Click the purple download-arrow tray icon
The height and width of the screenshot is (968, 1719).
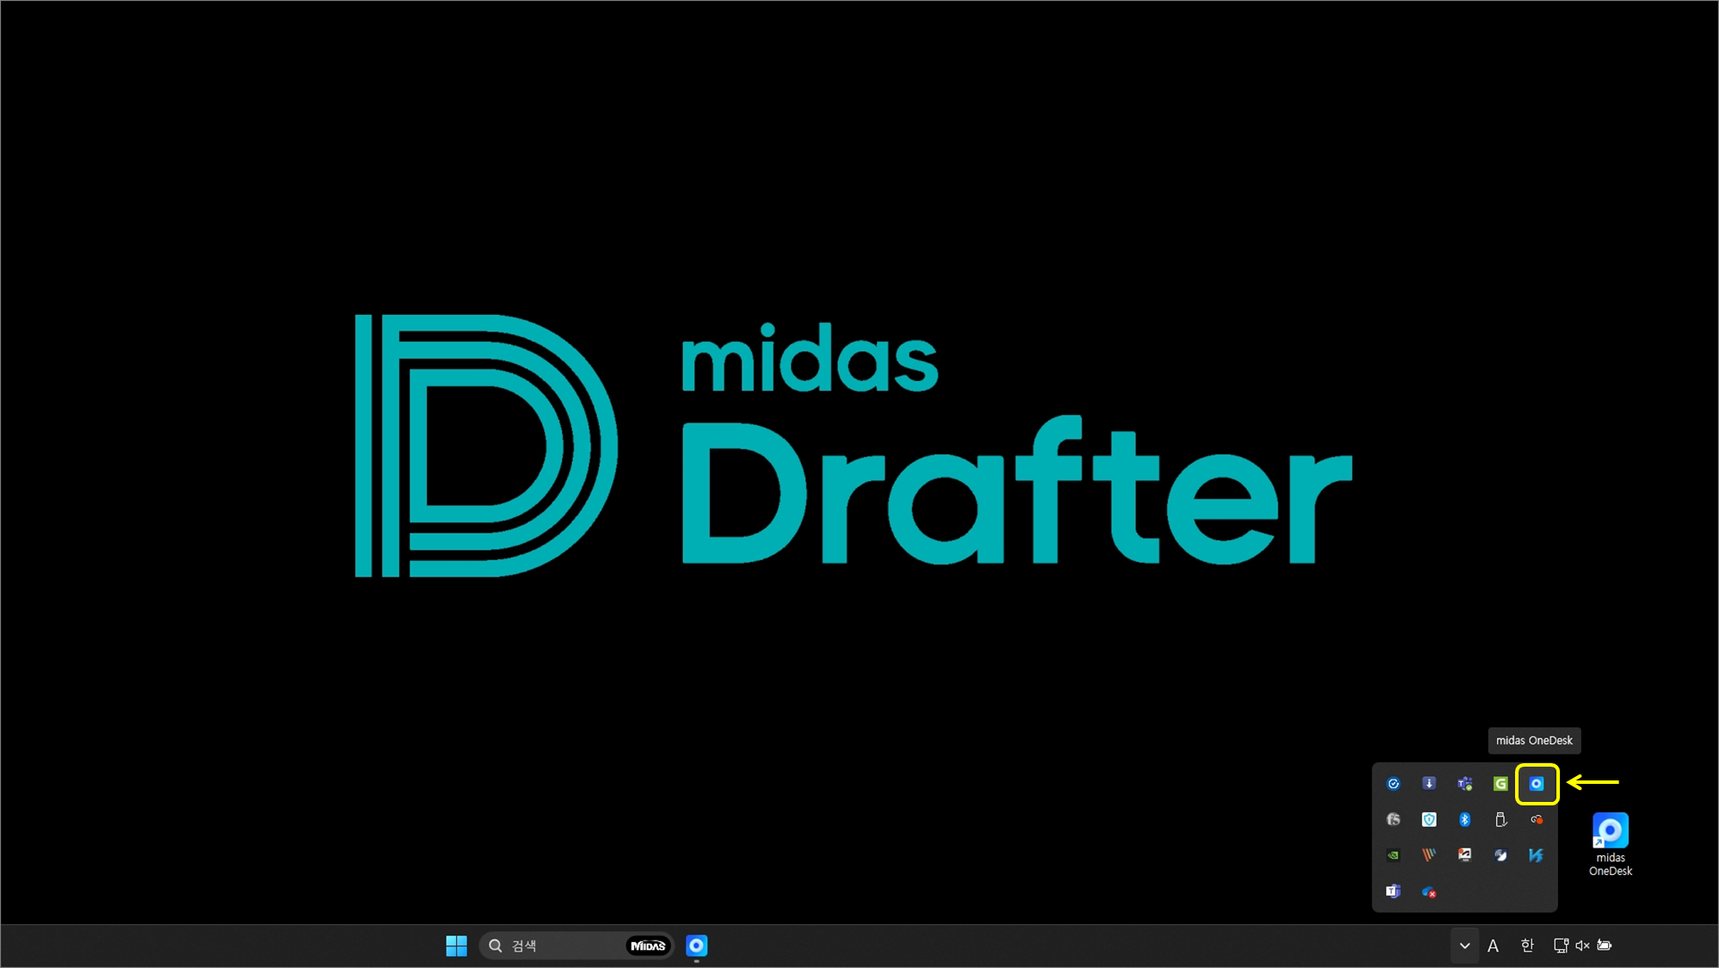1429,783
